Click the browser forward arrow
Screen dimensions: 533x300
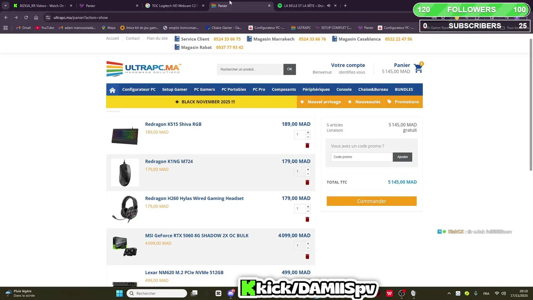(16, 17)
